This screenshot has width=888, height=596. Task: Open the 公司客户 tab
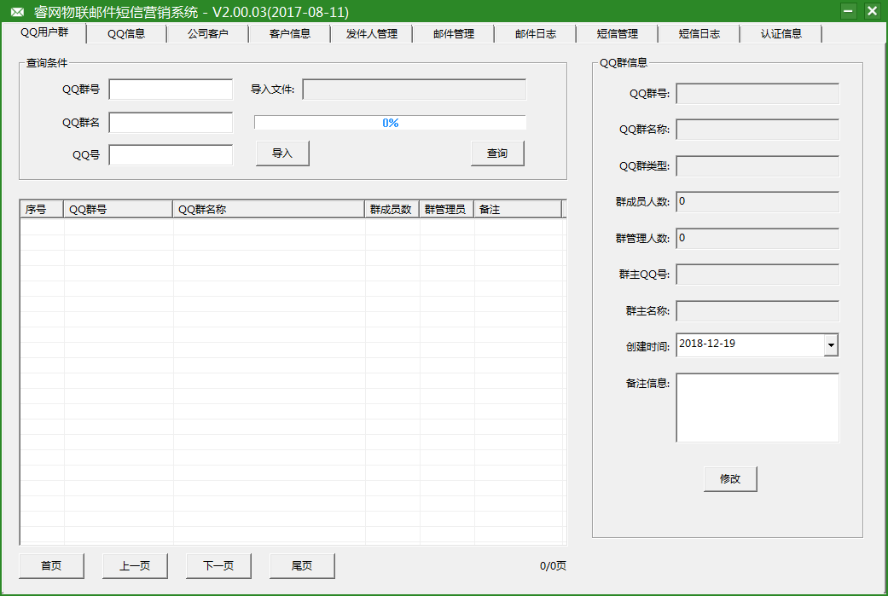207,33
